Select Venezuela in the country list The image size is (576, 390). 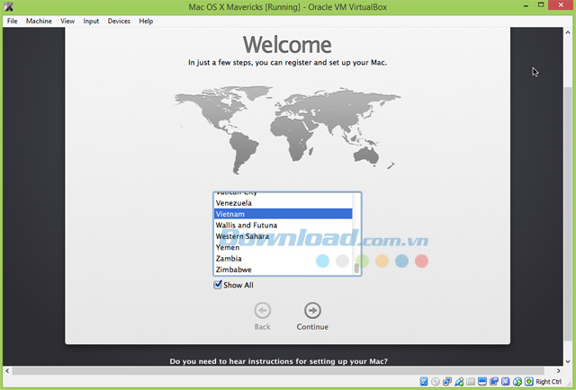pos(234,203)
